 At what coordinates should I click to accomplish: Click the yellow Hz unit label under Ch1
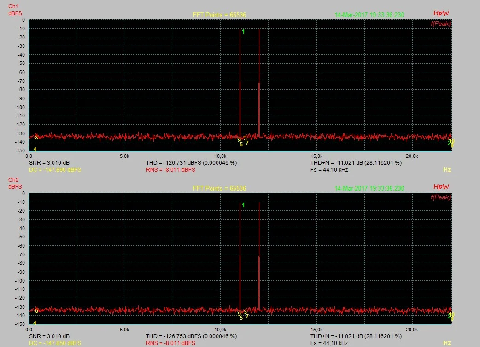pos(447,170)
